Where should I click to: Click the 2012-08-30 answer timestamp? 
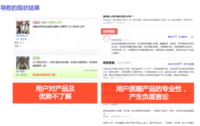click(x=91, y=70)
